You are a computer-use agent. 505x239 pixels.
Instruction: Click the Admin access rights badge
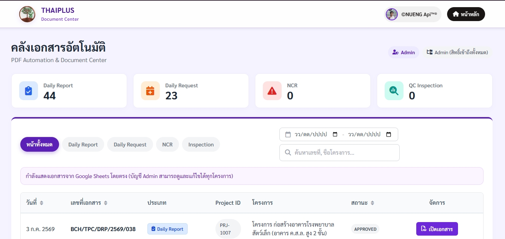point(457,52)
